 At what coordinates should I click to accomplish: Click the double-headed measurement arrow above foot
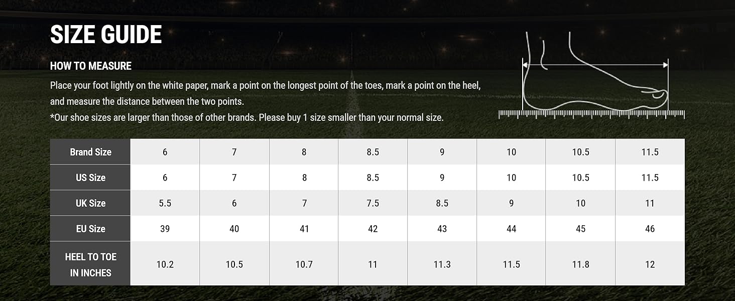pyautogui.click(x=595, y=65)
